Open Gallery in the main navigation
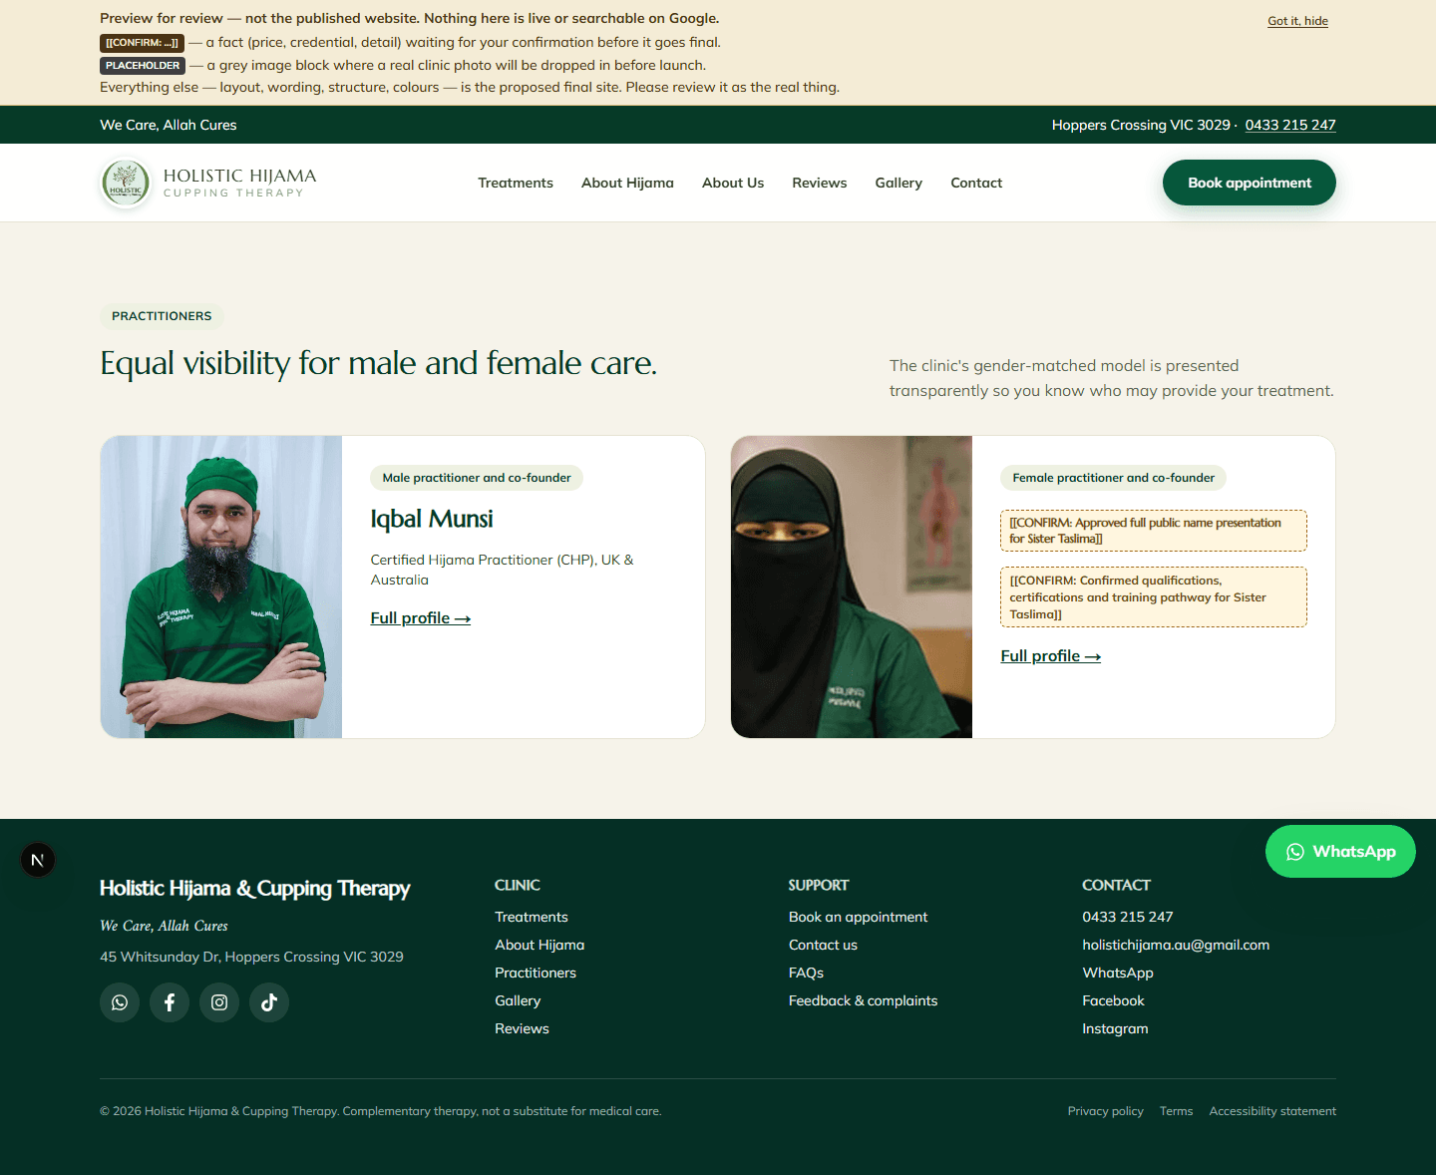 click(x=898, y=183)
